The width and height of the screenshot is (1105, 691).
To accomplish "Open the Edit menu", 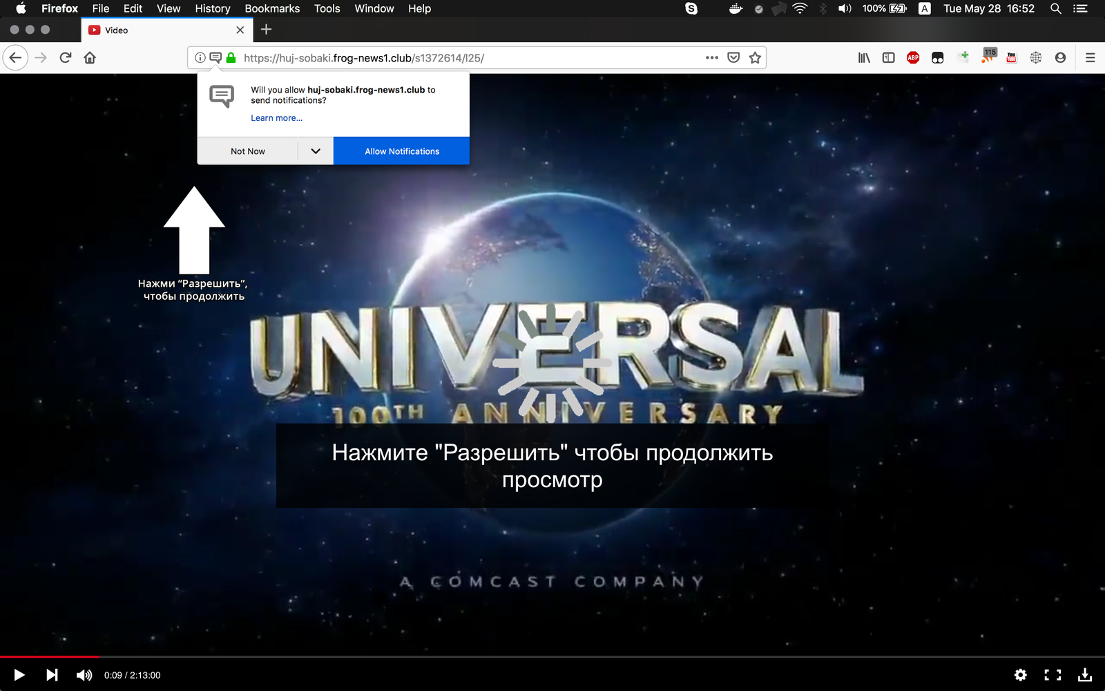I will point(133,8).
